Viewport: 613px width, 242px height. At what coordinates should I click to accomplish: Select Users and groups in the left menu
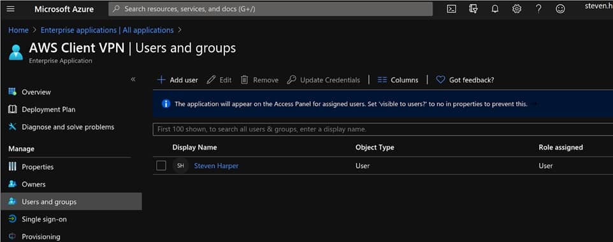pos(71,202)
